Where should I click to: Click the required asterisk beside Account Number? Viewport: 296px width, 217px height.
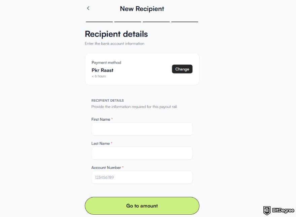coord(123,166)
